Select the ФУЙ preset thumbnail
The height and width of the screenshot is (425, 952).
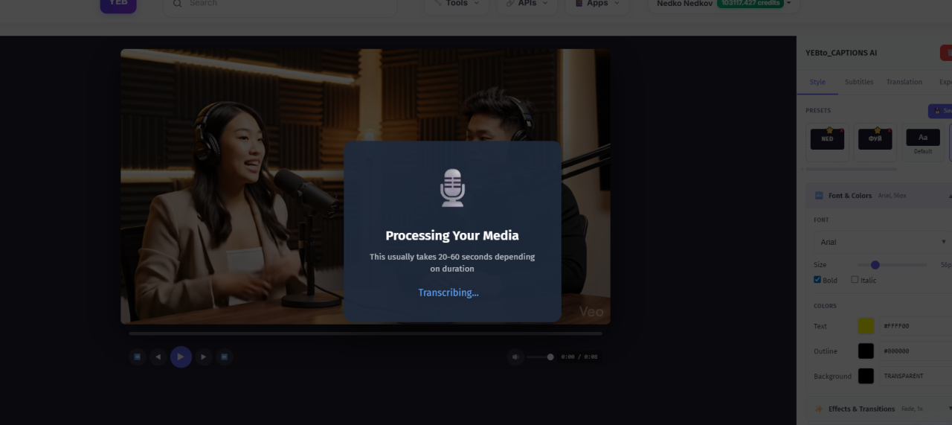(x=875, y=139)
